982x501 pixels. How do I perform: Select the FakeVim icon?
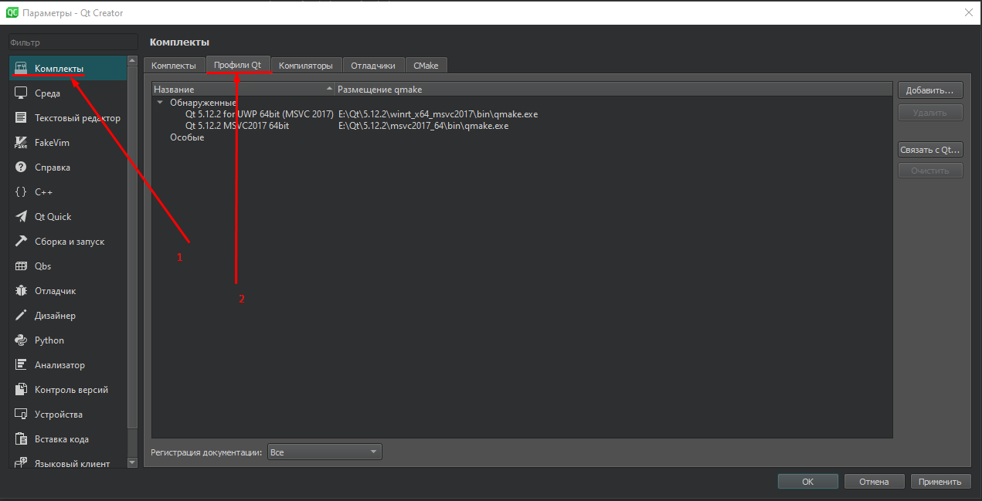pos(22,142)
